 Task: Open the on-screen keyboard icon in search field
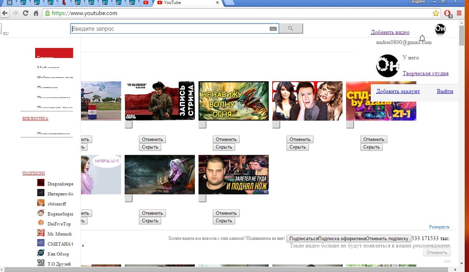click(x=273, y=29)
